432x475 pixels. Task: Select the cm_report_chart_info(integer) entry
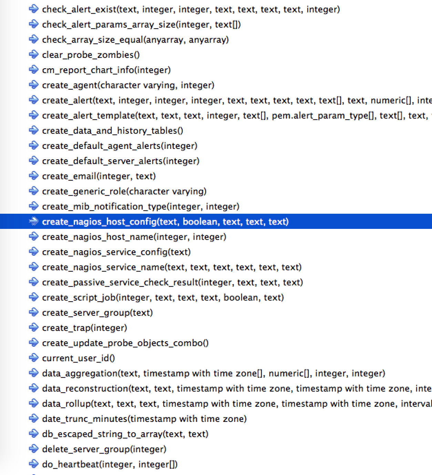(x=106, y=70)
